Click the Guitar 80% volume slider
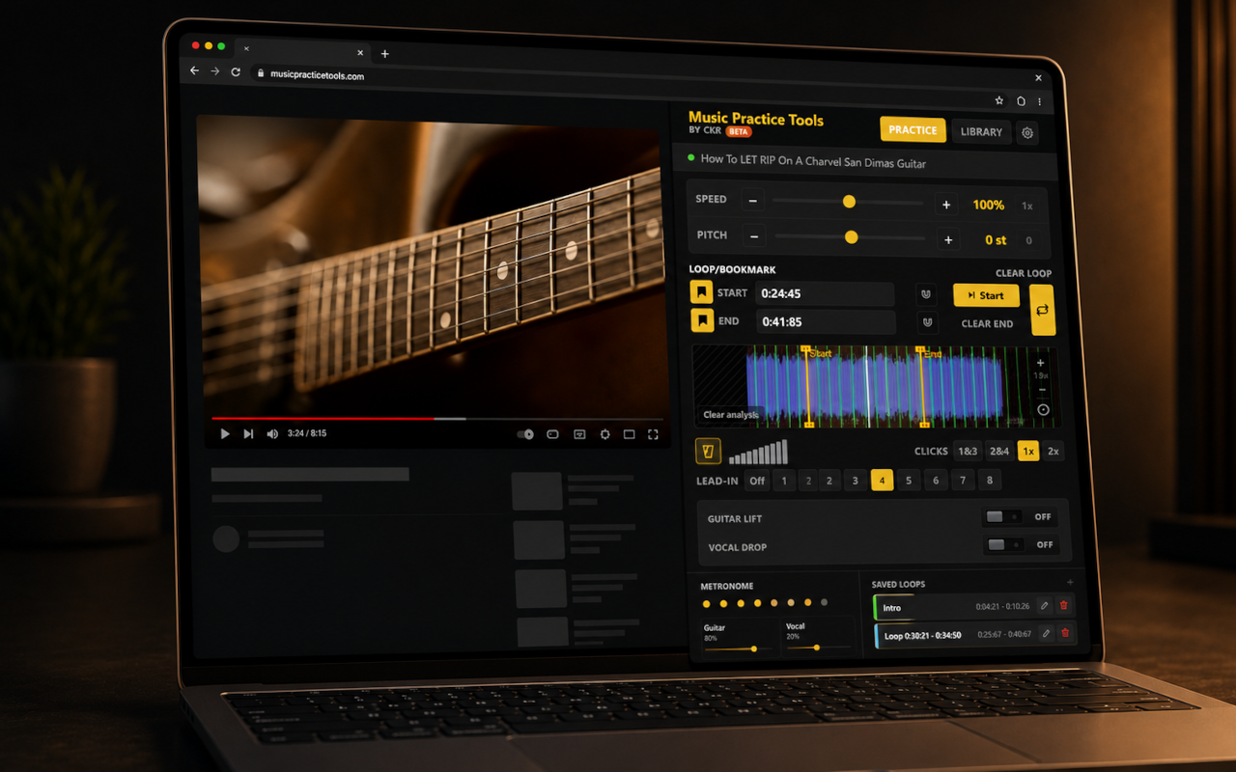 coord(739,648)
